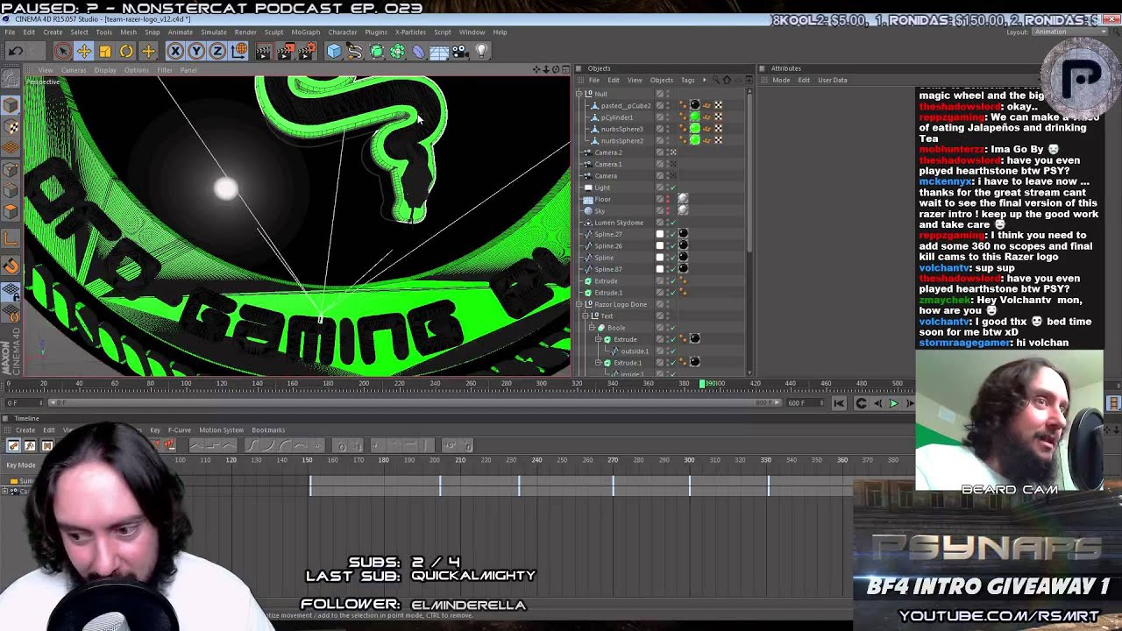The image size is (1122, 631).
Task: Click pCylinder1 green material tag
Action: click(695, 117)
